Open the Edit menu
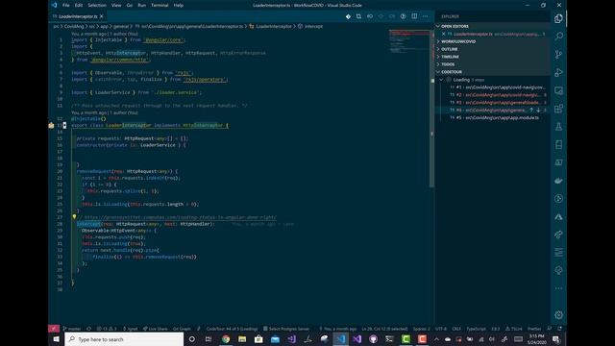The image size is (615, 346). 79,5
